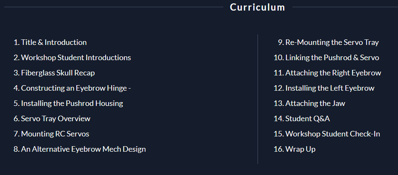Click the Curriculum section heading
The width and height of the screenshot is (398, 175).
[x=258, y=7]
